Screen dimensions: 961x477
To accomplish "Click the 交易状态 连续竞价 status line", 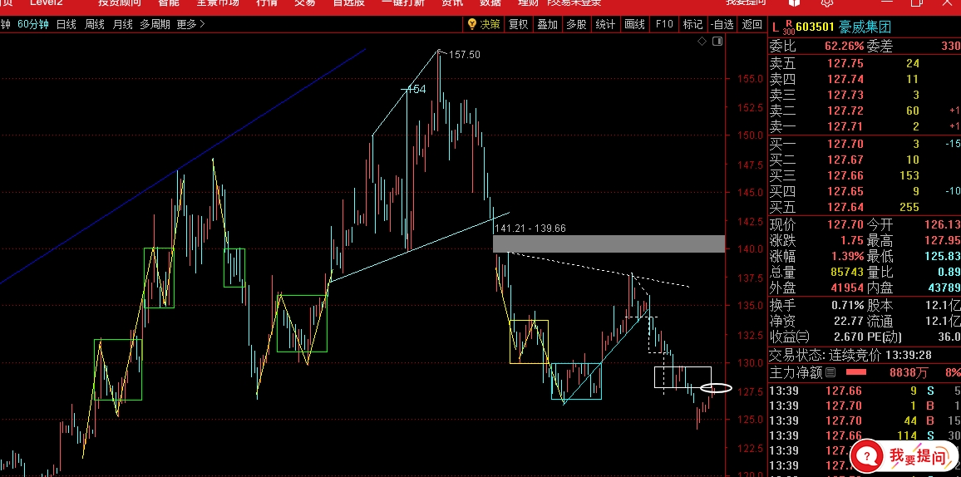I will click(849, 355).
